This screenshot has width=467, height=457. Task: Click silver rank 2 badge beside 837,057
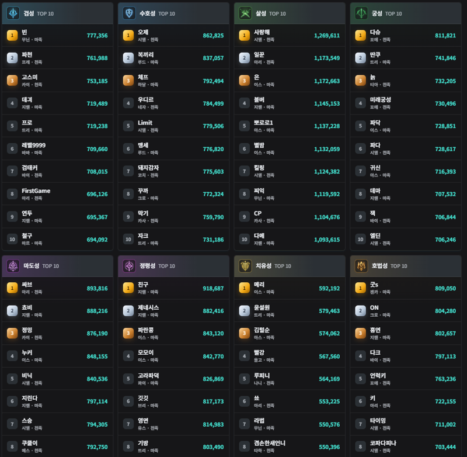(x=128, y=58)
